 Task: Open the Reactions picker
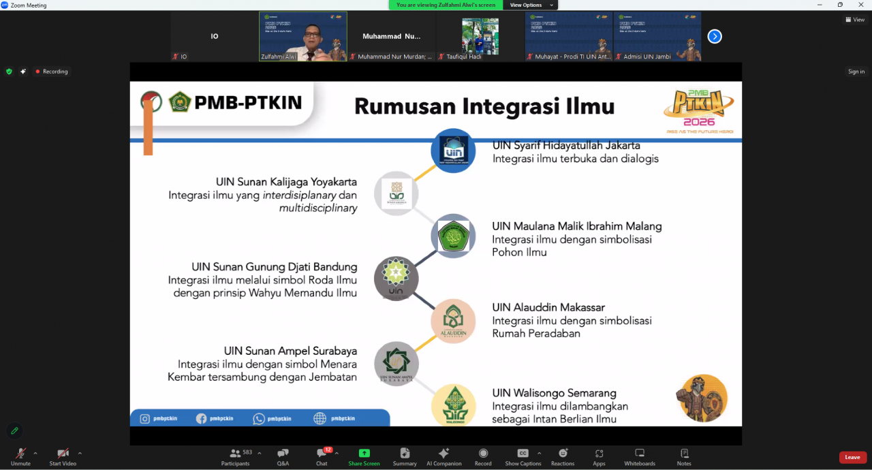[562, 456]
